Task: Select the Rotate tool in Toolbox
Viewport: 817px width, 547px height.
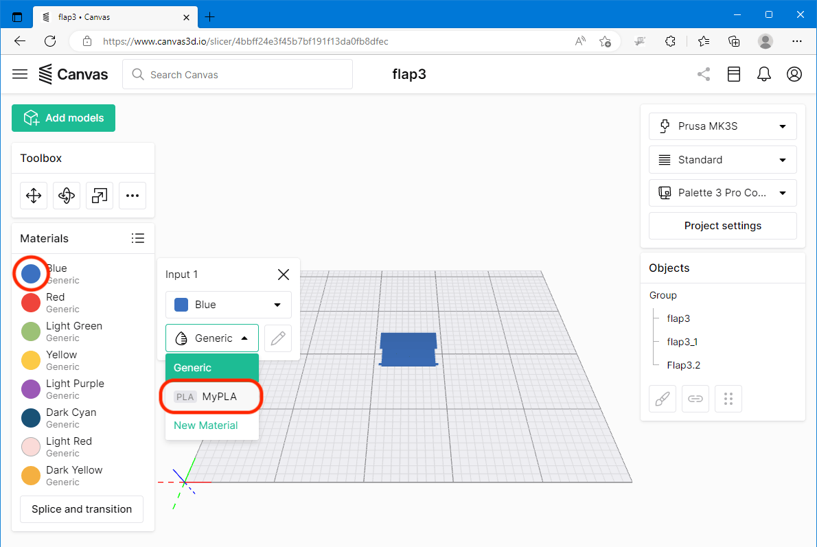Action: pos(67,196)
